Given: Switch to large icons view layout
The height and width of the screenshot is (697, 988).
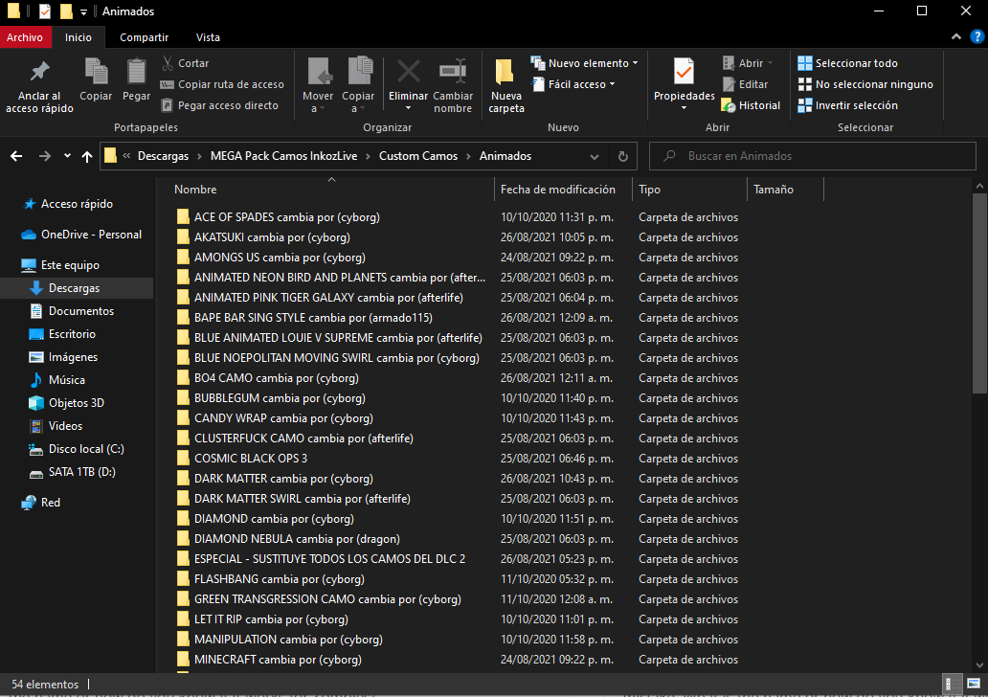Looking at the screenshot, I should [975, 684].
